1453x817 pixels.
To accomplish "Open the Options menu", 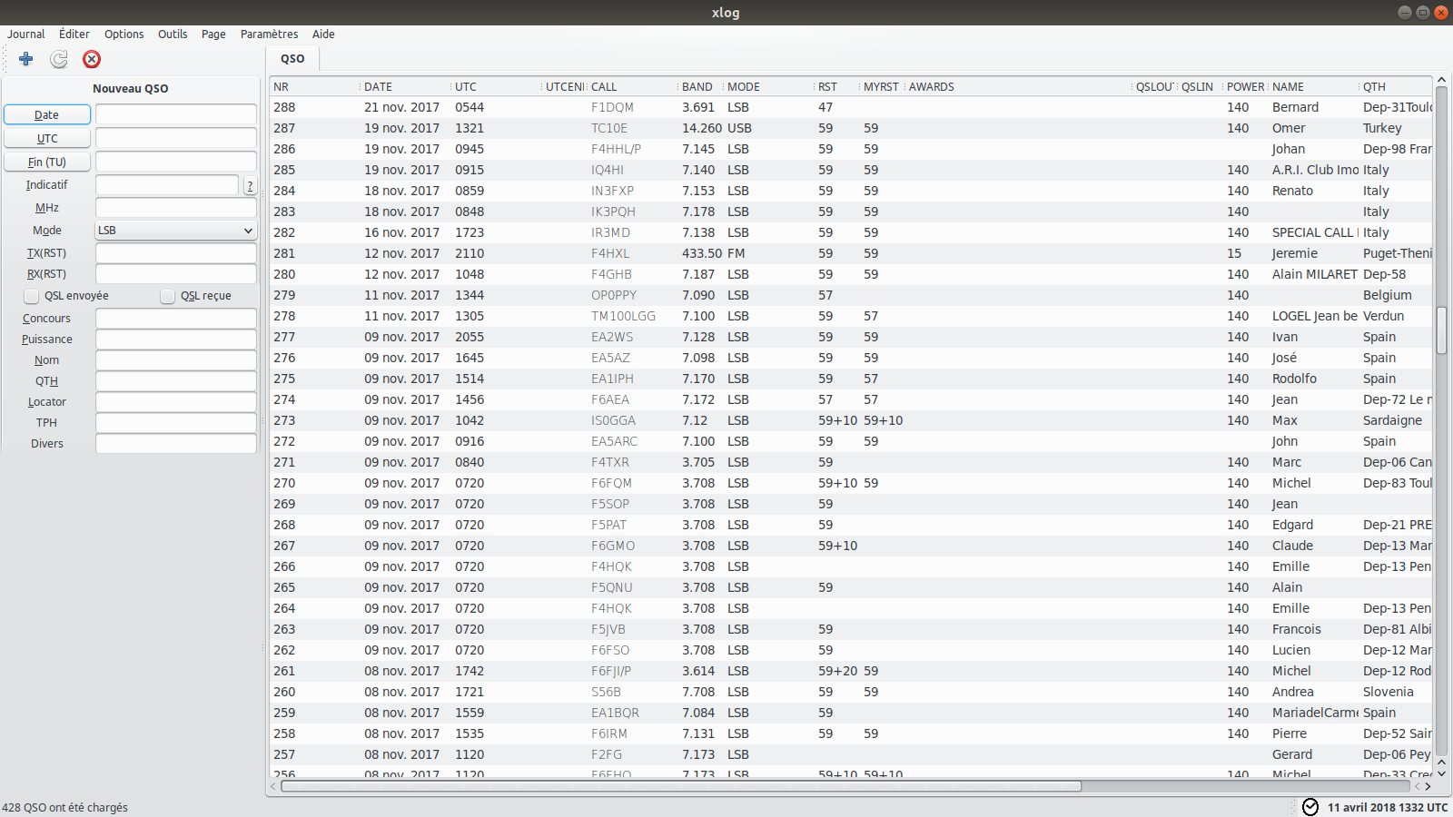I will pyautogui.click(x=124, y=34).
